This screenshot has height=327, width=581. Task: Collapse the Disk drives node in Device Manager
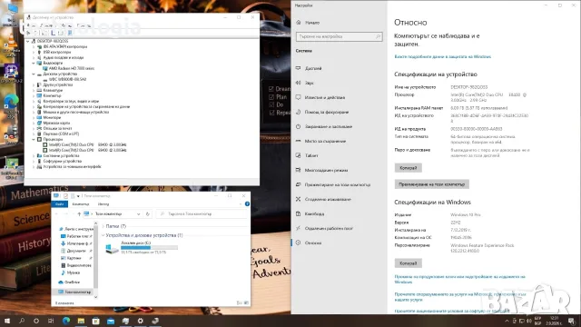tap(34, 74)
